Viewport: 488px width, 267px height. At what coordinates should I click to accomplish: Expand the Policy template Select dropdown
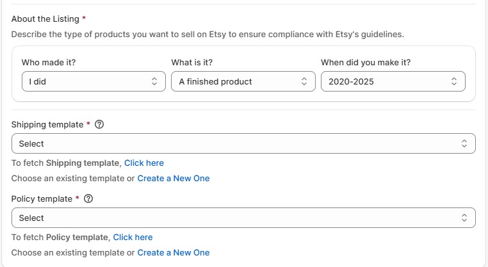pos(243,218)
